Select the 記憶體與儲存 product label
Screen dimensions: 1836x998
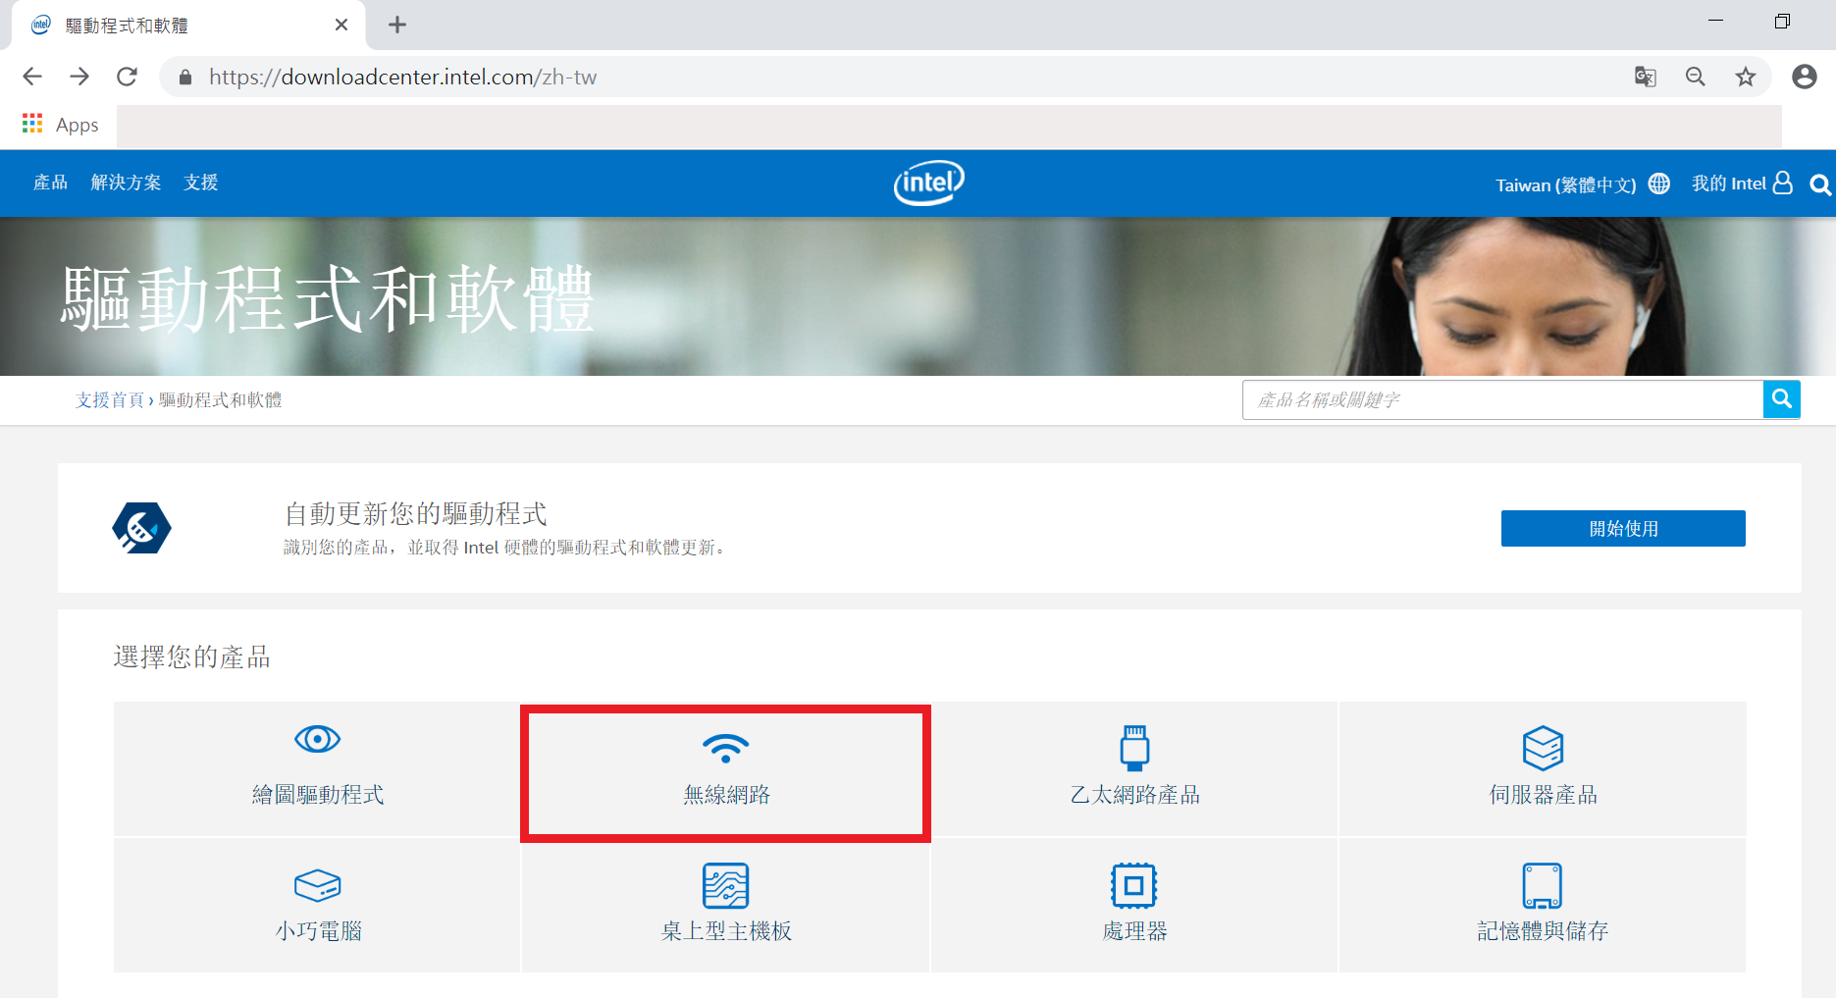pos(1544,931)
